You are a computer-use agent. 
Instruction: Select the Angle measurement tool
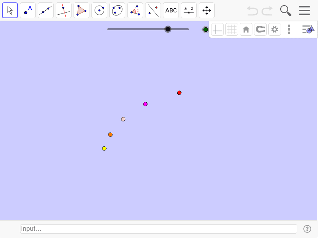(x=135, y=10)
